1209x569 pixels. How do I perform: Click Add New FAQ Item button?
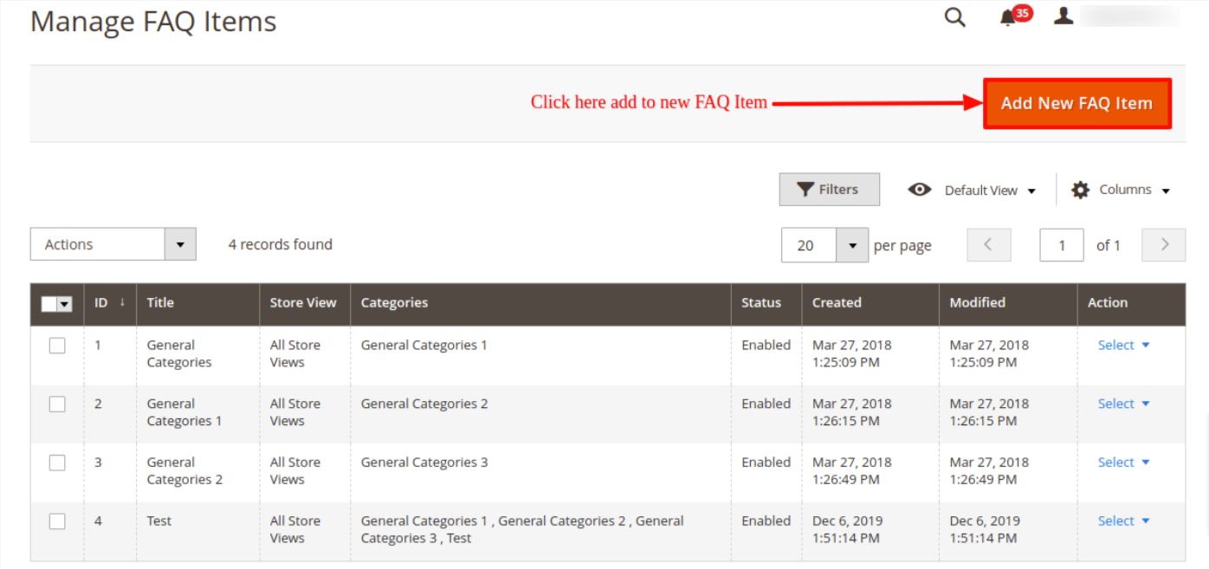[1076, 104]
